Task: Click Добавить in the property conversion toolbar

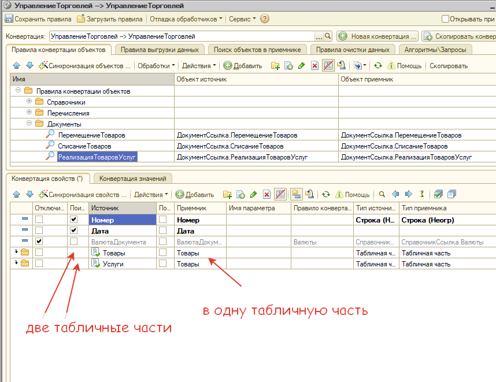Action: [x=195, y=195]
